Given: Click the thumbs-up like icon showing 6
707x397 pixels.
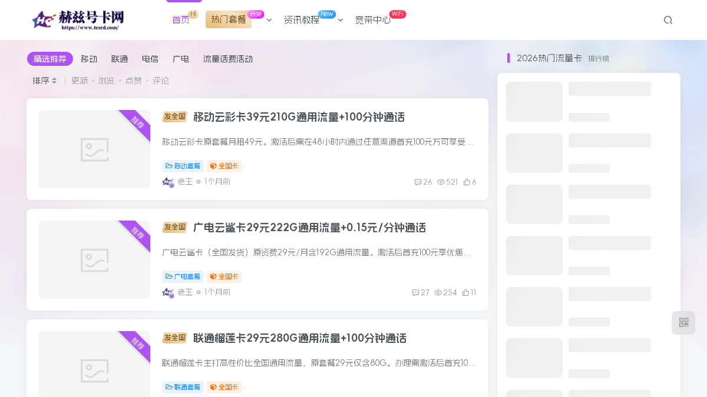Looking at the screenshot, I should pos(467,182).
